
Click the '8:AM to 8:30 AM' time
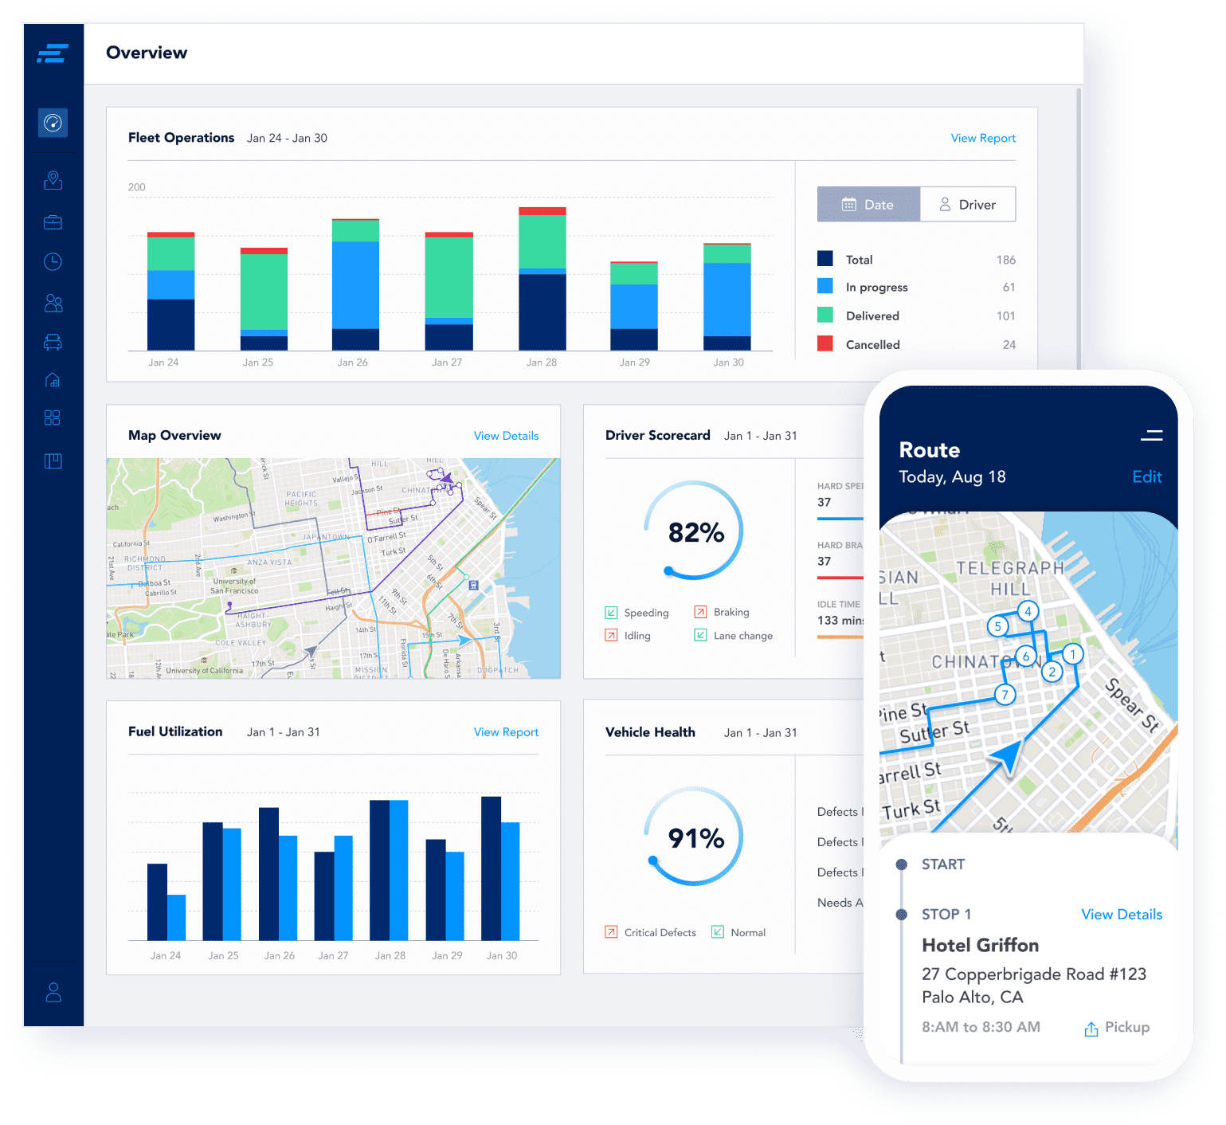pos(981,1027)
